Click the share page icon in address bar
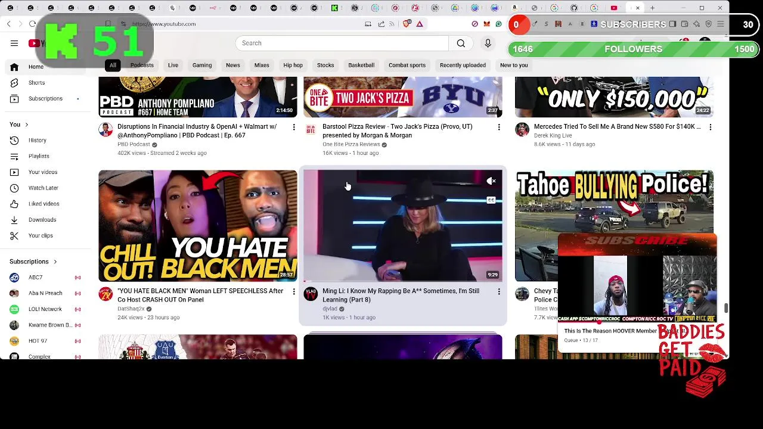The height and width of the screenshot is (429, 763). tap(381, 24)
